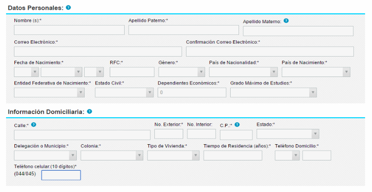This screenshot has width=372, height=192.
Task: Click help icon next to Apellido Materno
Action: click(x=286, y=21)
